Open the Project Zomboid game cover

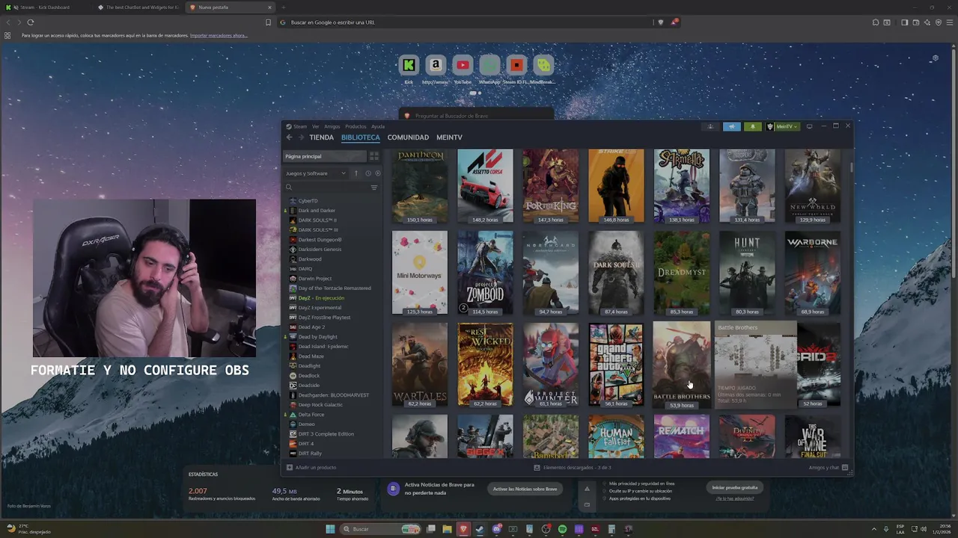click(485, 273)
